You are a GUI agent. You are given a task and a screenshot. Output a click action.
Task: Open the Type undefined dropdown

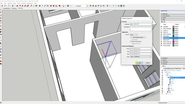[140, 57]
